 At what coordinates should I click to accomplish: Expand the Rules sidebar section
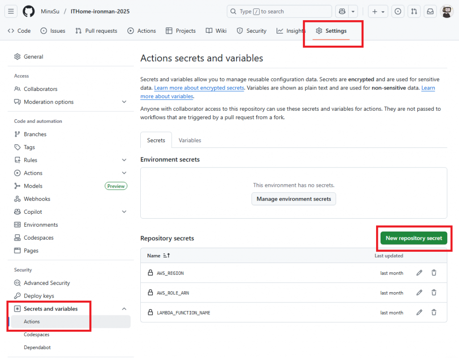[x=124, y=160]
